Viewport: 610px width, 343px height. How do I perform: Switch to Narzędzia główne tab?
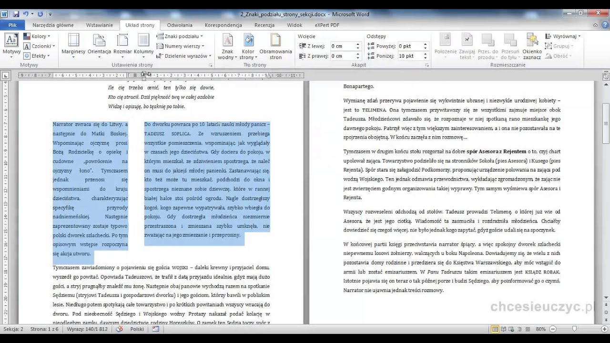53,25
